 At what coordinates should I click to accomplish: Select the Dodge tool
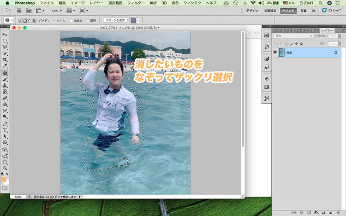coord(5,116)
